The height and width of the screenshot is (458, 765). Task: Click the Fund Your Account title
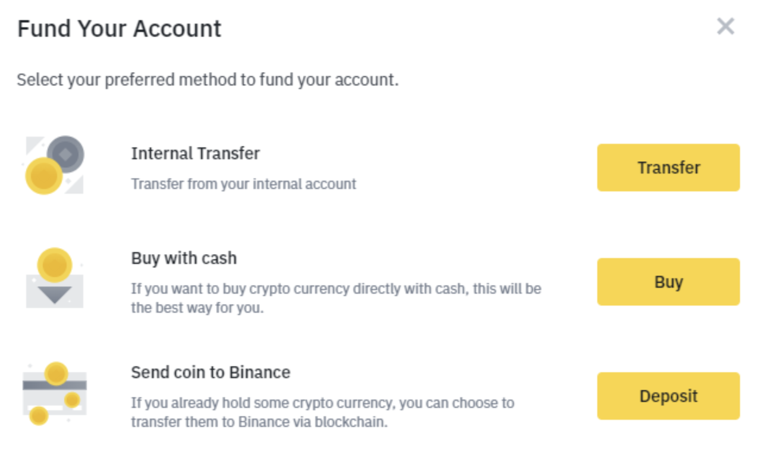pos(119,28)
